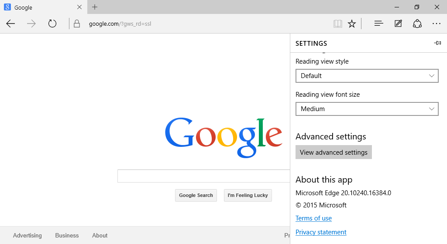Viewport: 447px width, 244px height.
Task: Select the Google browser tab
Action: (44, 7)
